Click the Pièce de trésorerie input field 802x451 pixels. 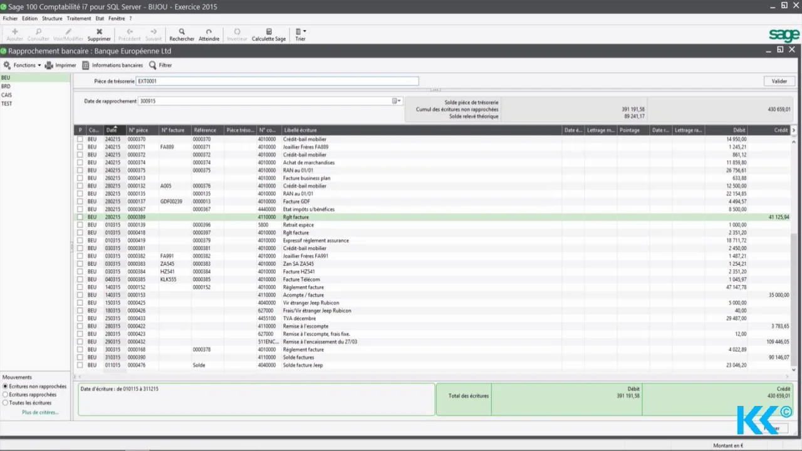pyautogui.click(x=278, y=81)
